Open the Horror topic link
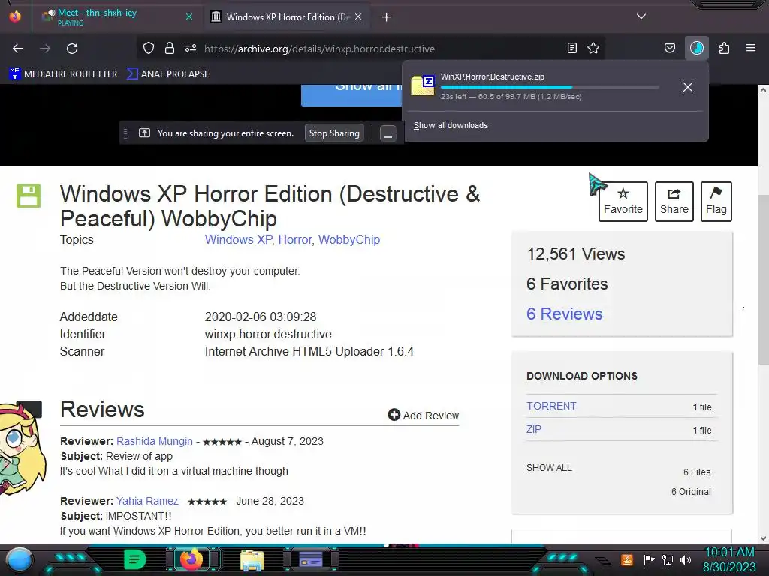The width and height of the screenshot is (769, 576). pos(294,239)
